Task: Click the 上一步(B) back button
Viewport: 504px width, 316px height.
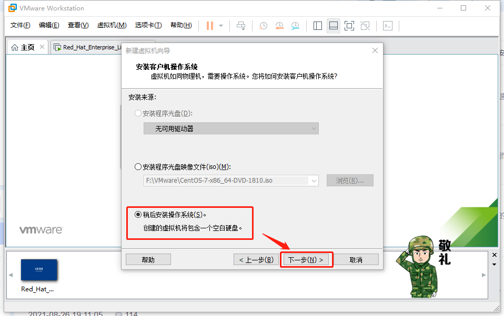Action: click(x=256, y=259)
